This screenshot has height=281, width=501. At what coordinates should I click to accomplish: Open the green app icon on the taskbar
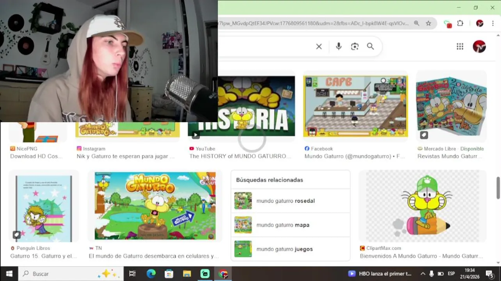click(205, 274)
